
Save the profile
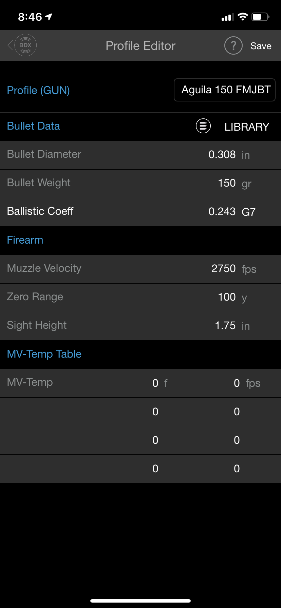[261, 46]
